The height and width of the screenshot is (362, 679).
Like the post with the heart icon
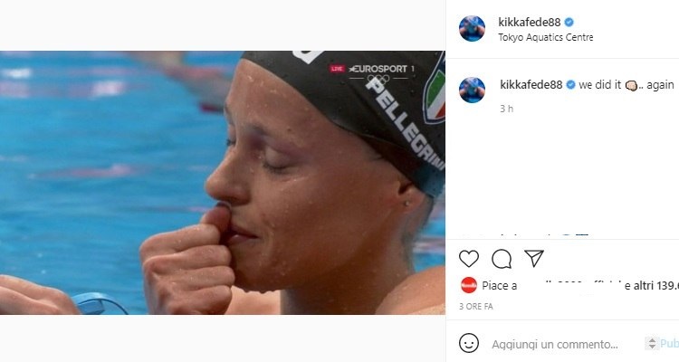click(x=469, y=259)
